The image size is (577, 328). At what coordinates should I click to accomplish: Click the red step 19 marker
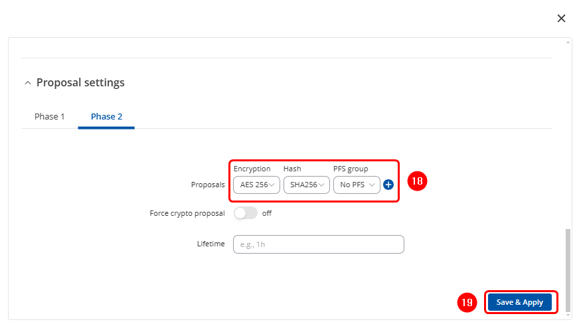(x=467, y=302)
